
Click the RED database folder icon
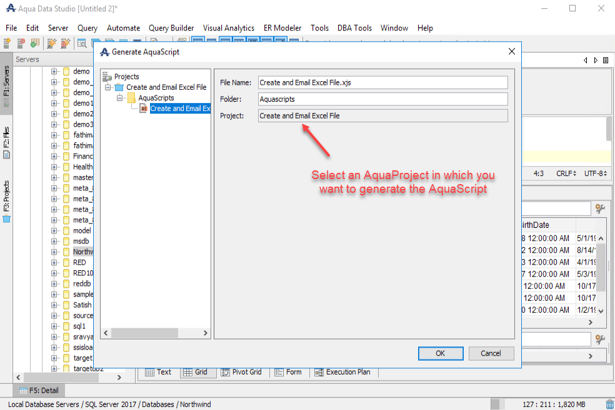click(66, 262)
